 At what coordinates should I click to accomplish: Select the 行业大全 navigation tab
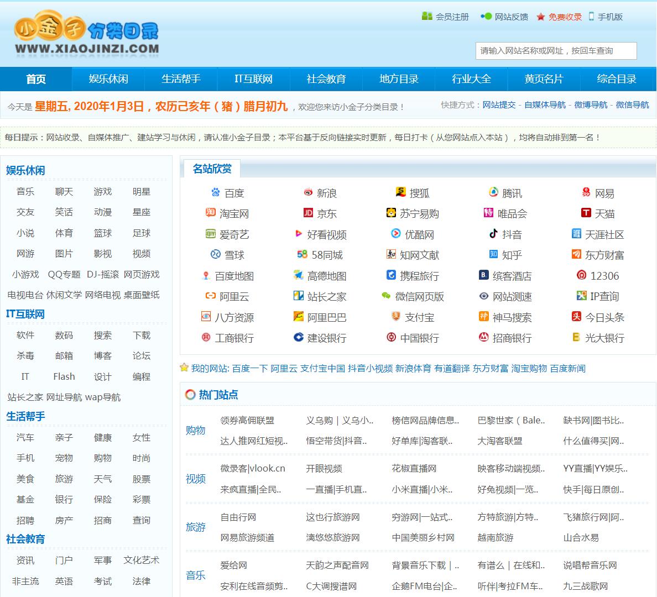coord(471,78)
